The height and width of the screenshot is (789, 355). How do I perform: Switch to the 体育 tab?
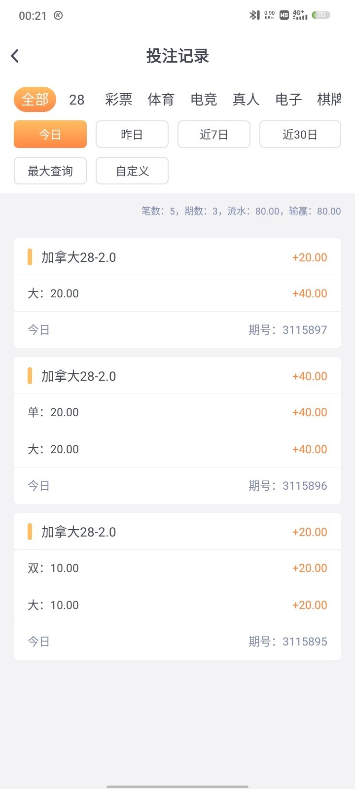tap(161, 100)
